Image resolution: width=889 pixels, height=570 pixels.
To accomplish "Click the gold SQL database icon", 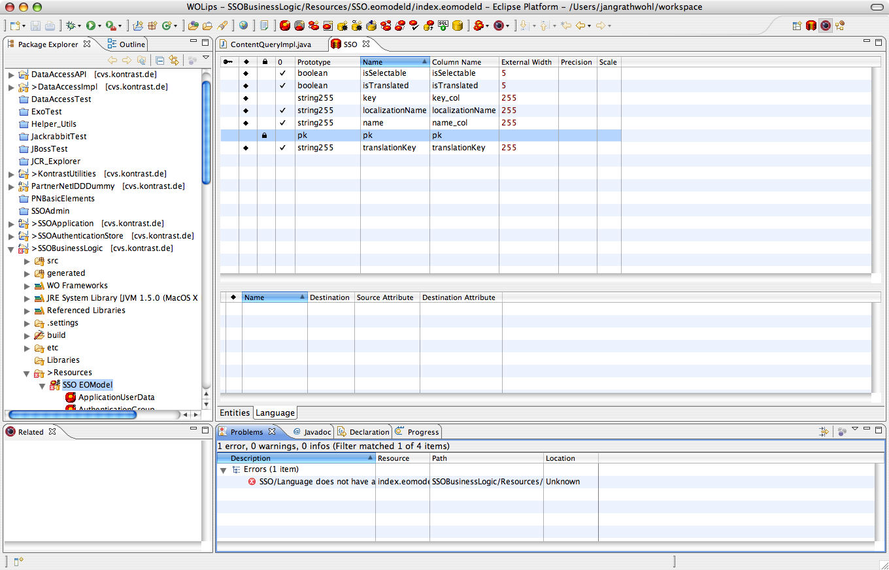I will coord(443,25).
